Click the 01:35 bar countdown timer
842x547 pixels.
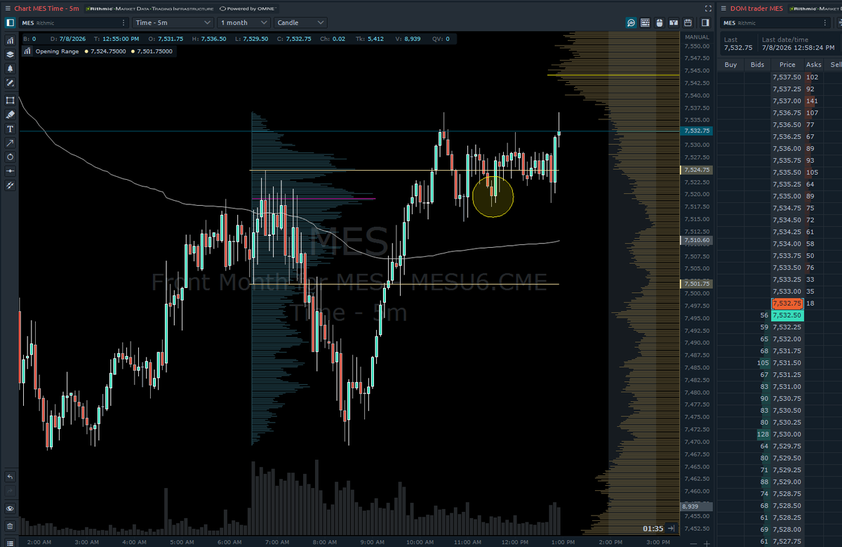click(653, 528)
